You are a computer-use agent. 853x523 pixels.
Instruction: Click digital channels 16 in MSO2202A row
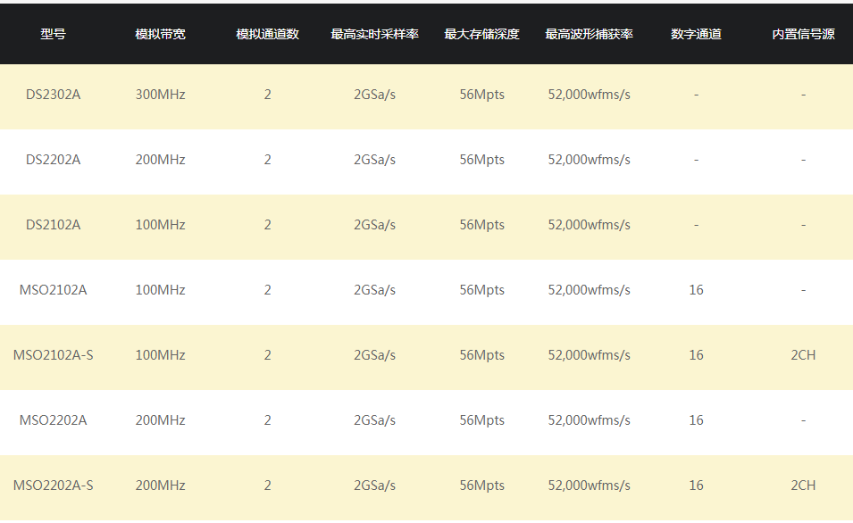[696, 420]
